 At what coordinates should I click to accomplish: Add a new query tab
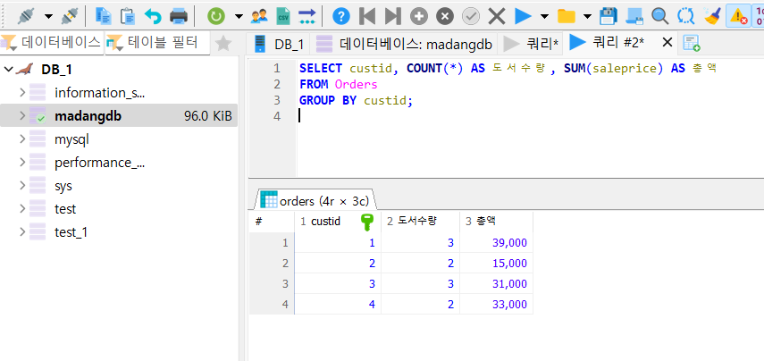(692, 43)
